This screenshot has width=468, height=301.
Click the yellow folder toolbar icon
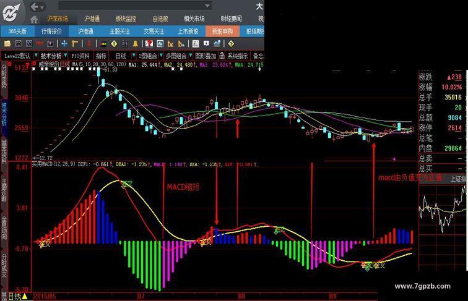coord(7,44)
